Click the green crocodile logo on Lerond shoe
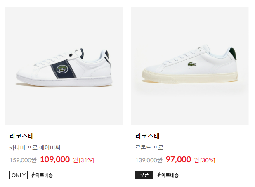Screen dimensions: 255x187 [x=192, y=64]
